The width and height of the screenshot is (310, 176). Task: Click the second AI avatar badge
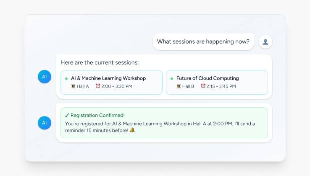click(45, 122)
